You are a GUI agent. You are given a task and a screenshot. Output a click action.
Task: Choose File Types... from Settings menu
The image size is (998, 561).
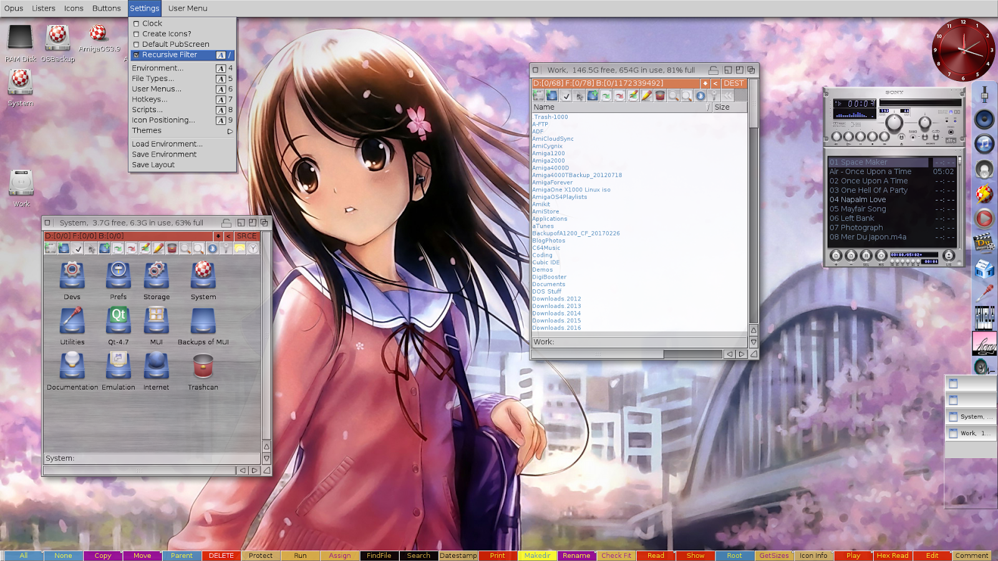[182, 79]
